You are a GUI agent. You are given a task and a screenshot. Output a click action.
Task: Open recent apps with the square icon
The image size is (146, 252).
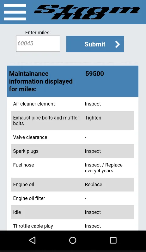click(x=113, y=241)
